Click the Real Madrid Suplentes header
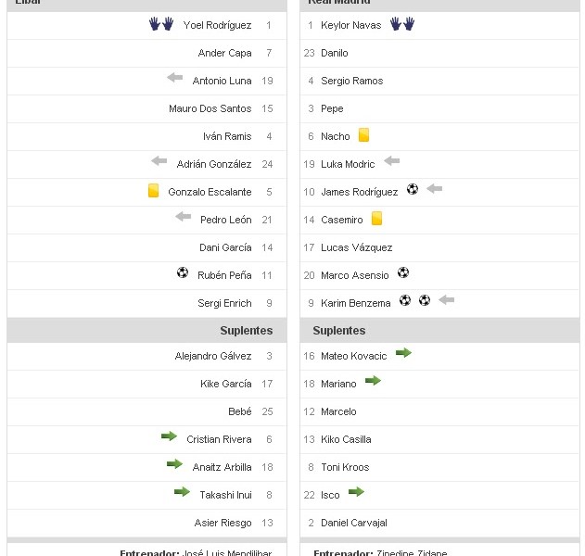Viewport: 585px width, 556px height. 339,330
